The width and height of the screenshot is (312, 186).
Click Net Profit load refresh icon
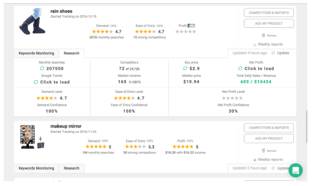click(240, 68)
